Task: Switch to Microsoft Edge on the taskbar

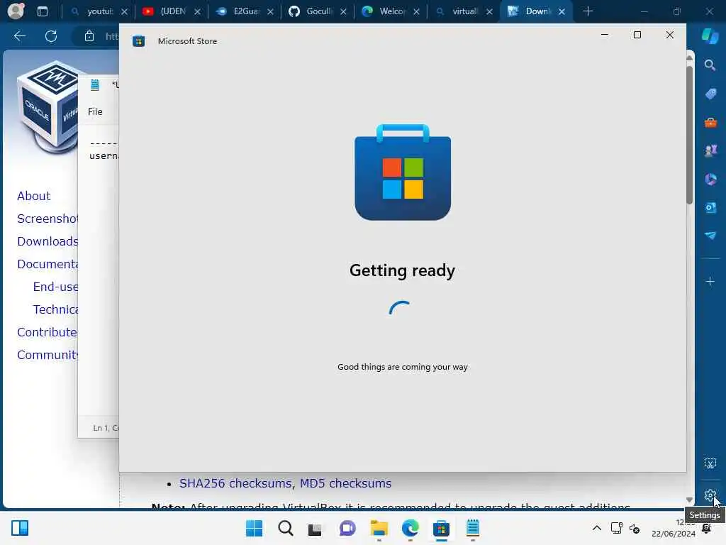Action: 411,528
